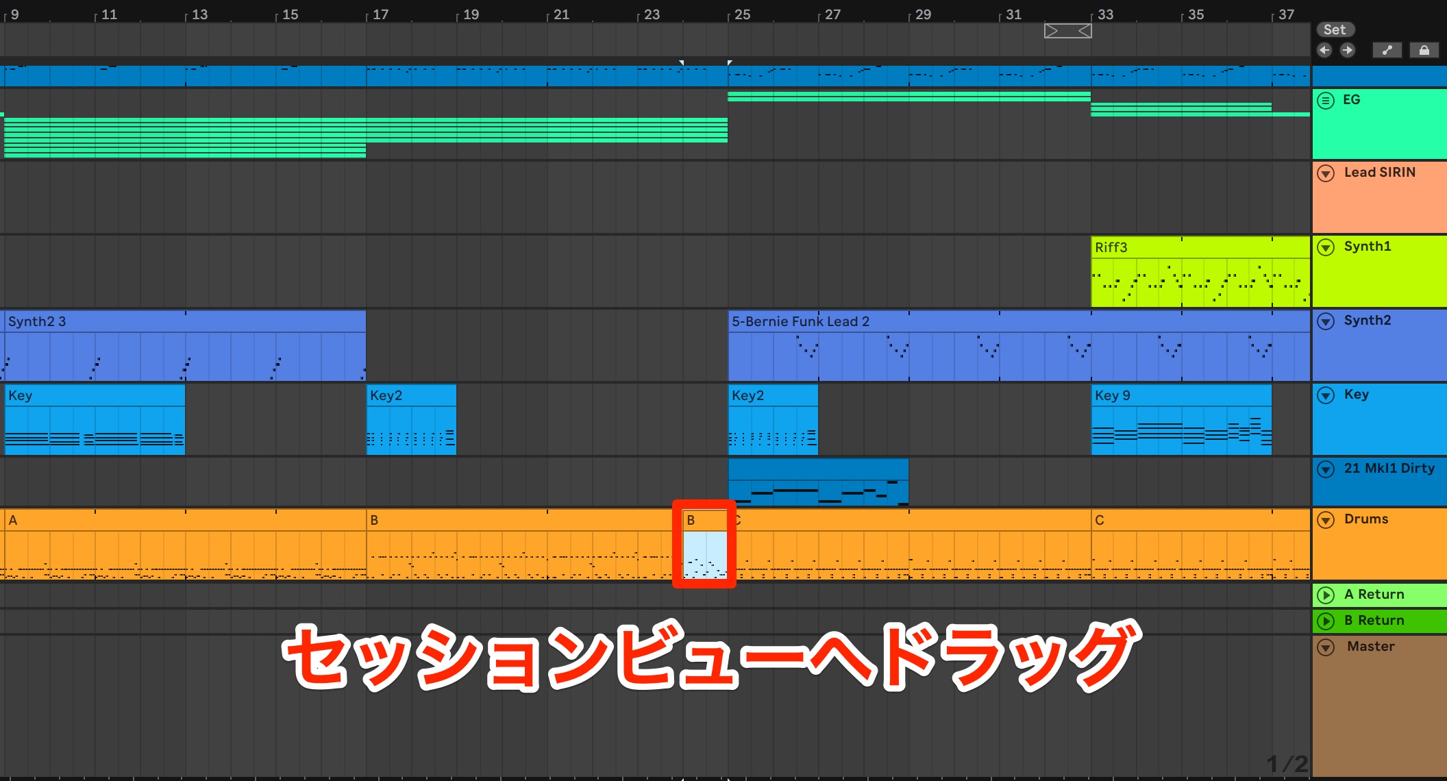Select the Drums clip C at bar 33
Screen dimensions: 1447x781
pyautogui.click(x=1200, y=545)
